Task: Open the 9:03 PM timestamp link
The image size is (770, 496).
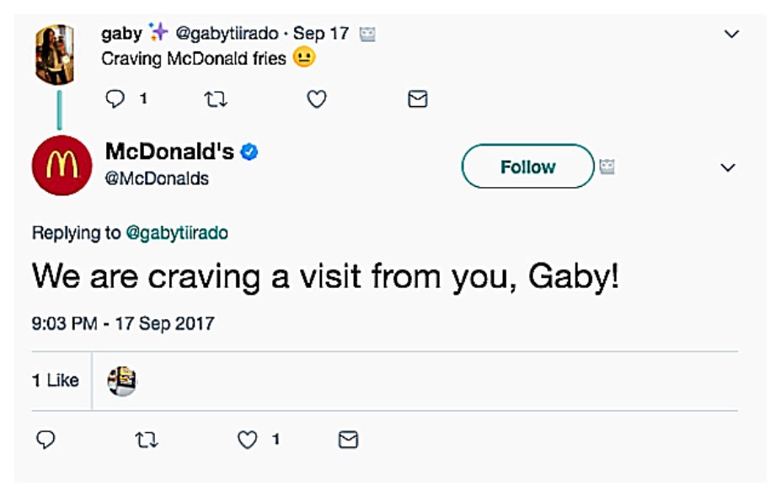Action: [123, 323]
